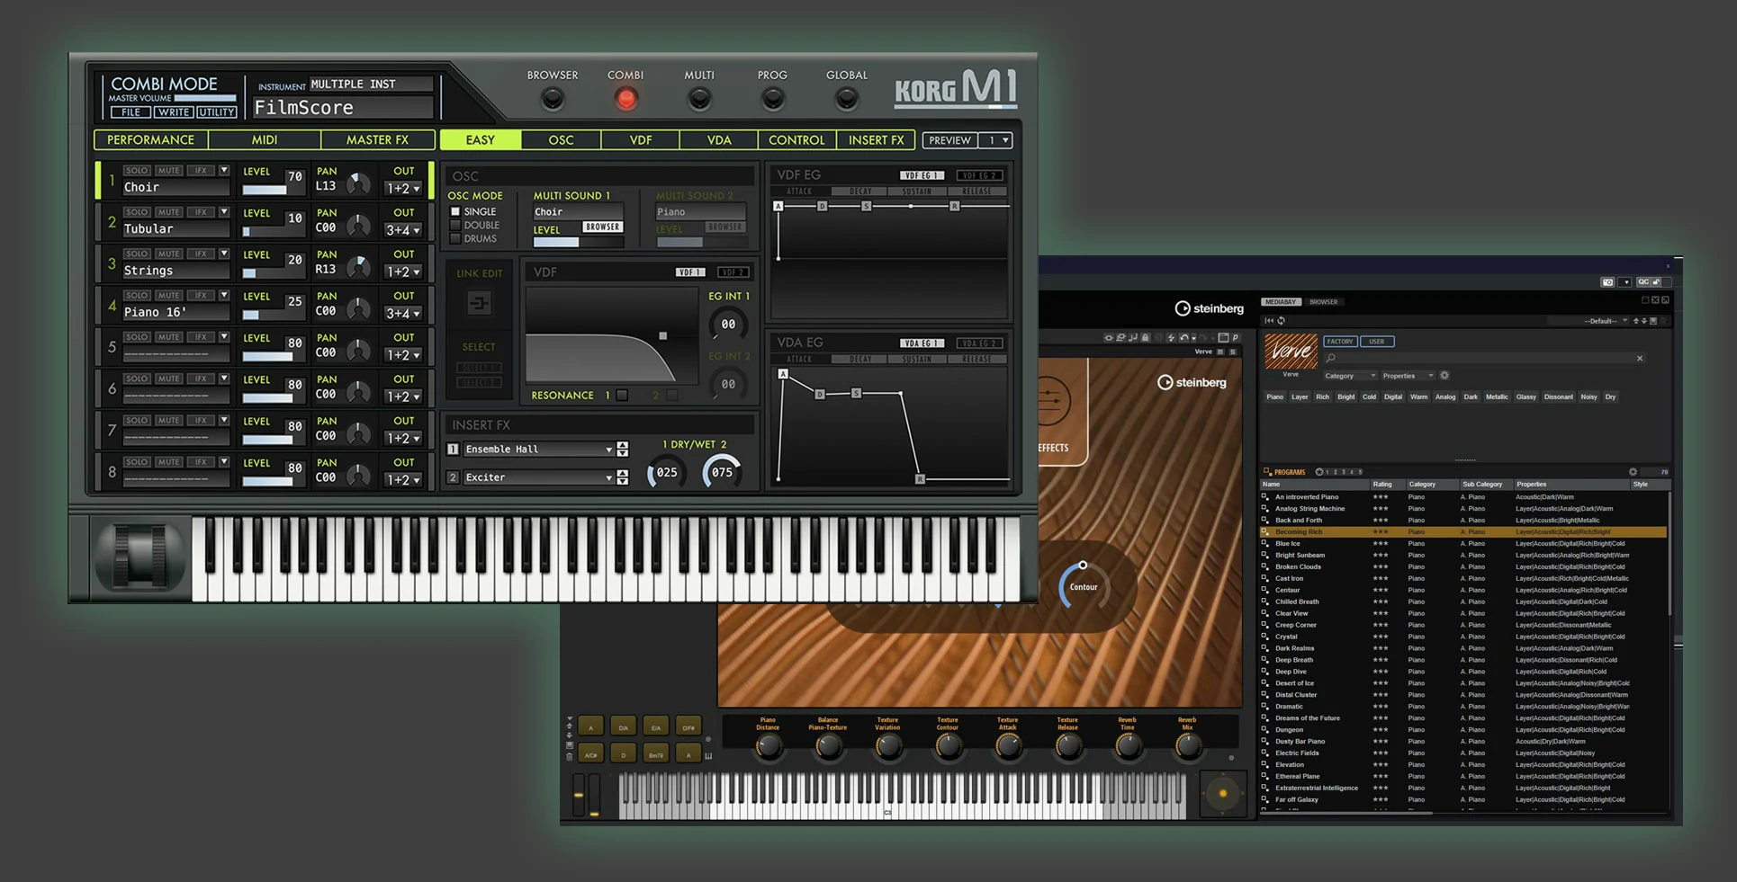
Task: Click the attribute filter gear icon
Action: [1444, 376]
